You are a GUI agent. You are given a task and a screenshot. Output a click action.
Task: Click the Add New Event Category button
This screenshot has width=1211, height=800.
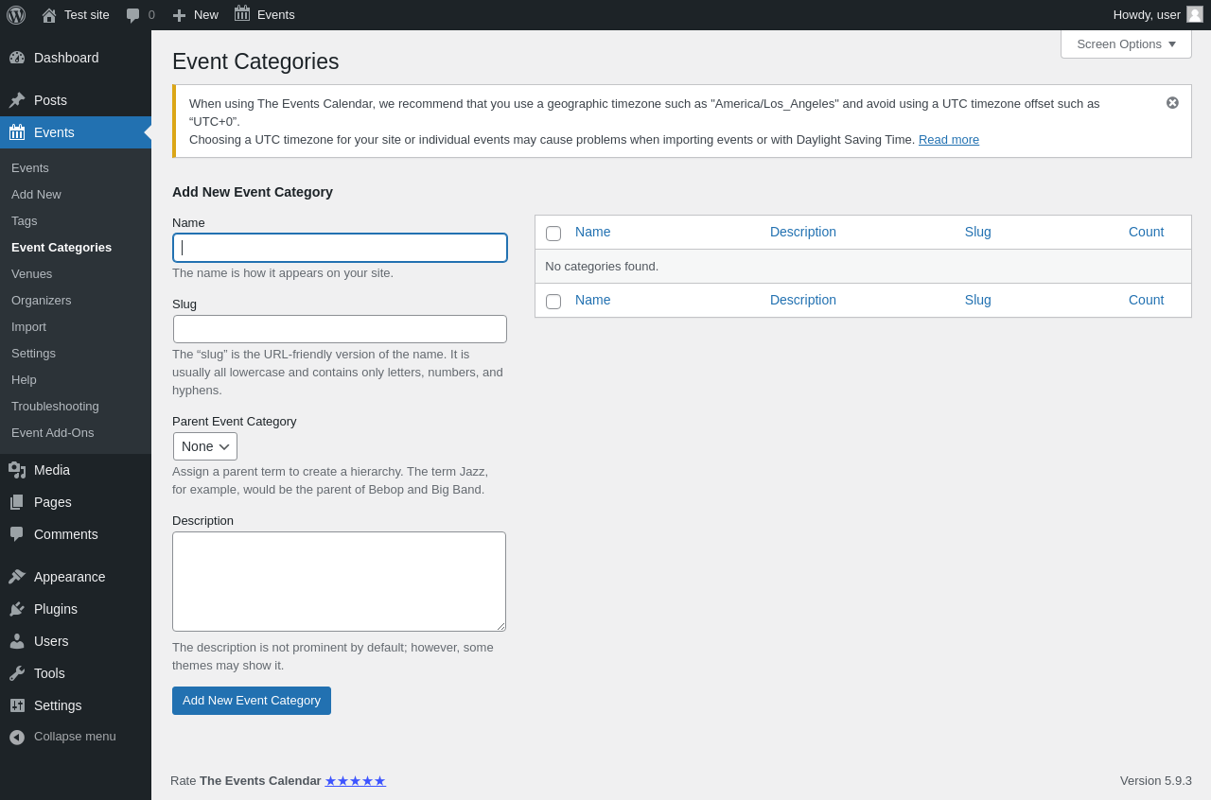[252, 701]
